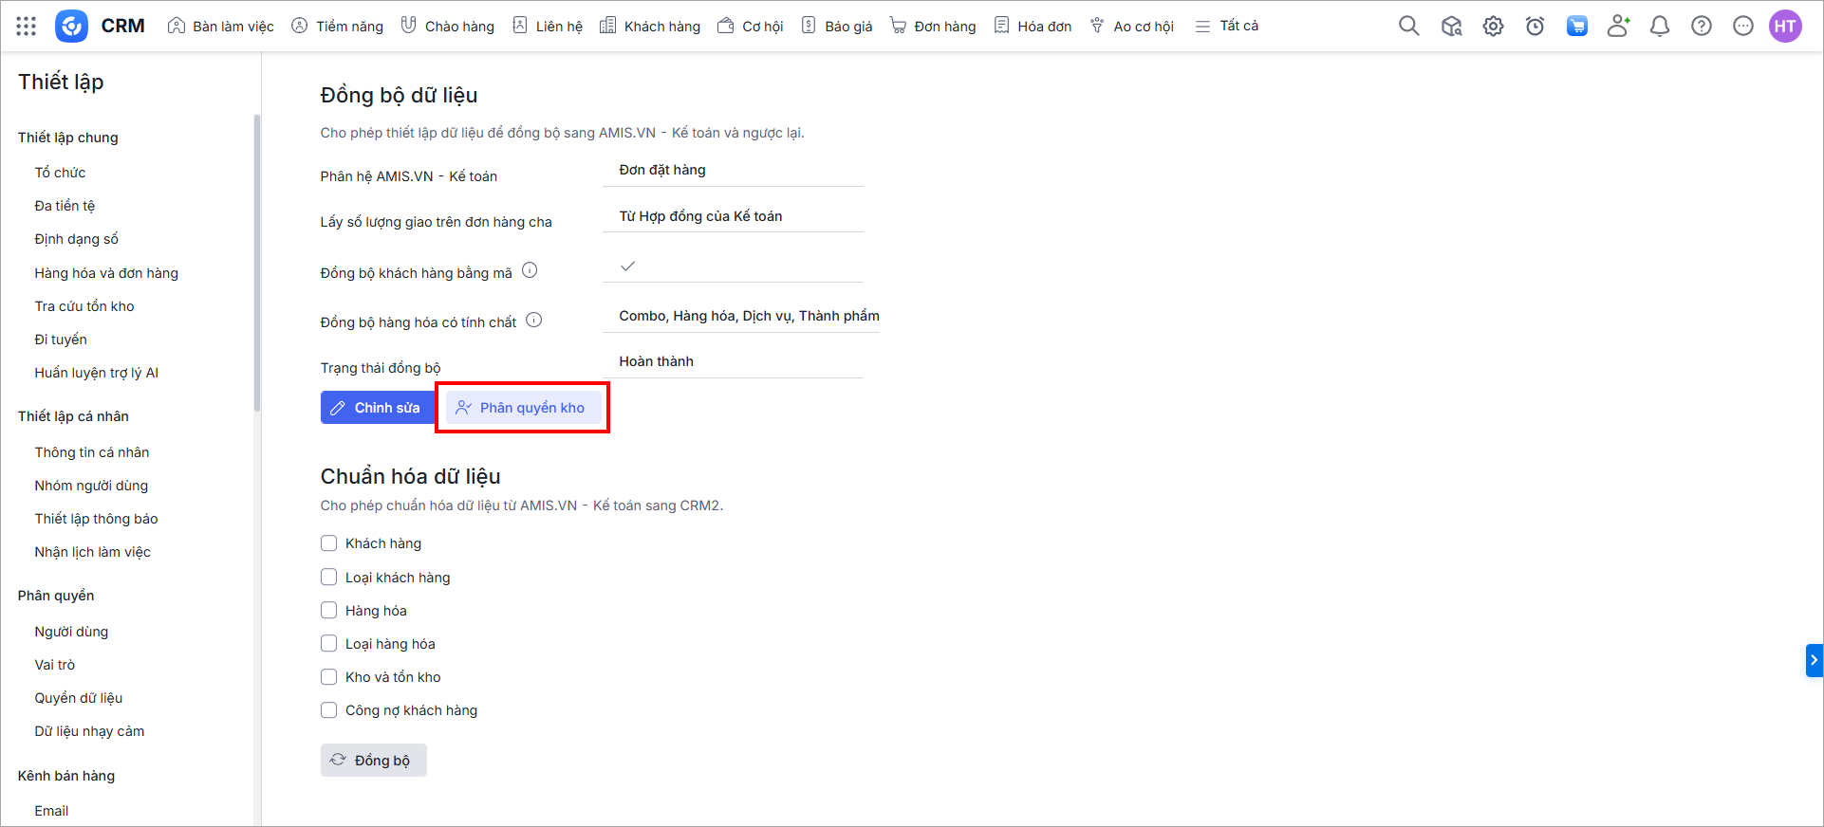Open the HT user avatar
The height and width of the screenshot is (827, 1824).
(1784, 27)
